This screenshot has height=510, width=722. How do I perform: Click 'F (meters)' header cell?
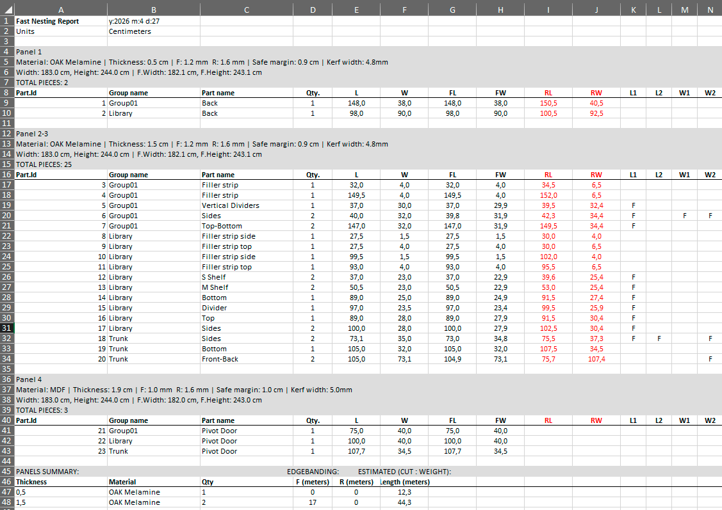coord(313,482)
